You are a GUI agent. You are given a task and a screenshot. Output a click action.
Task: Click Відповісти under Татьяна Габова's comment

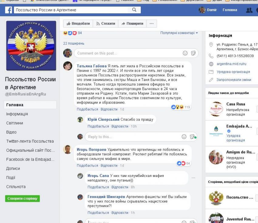click(109, 109)
